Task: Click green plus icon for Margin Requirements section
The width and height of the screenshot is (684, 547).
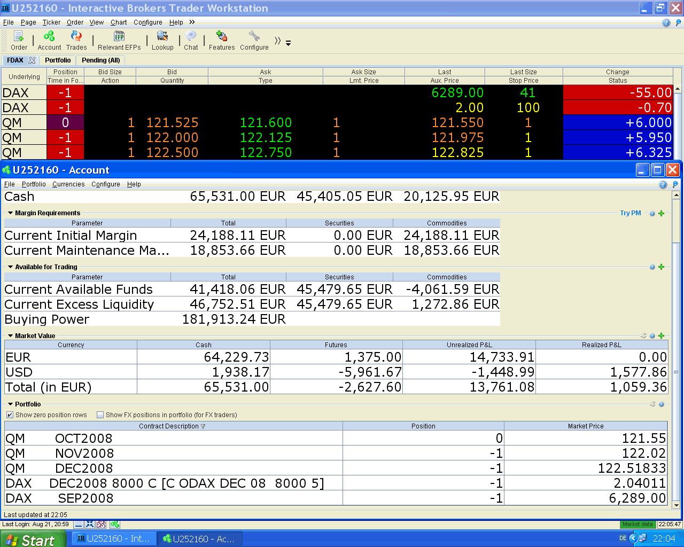Action: click(661, 214)
